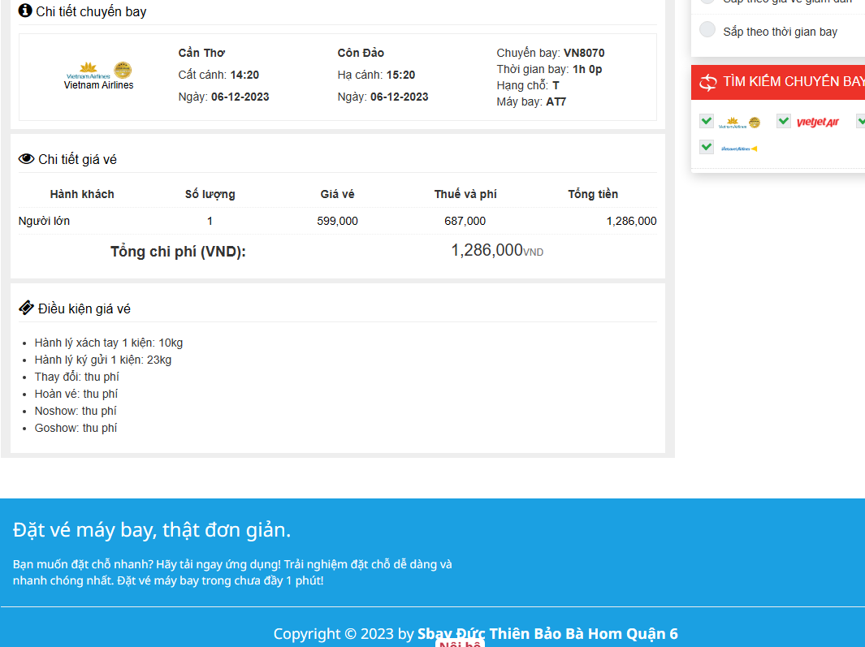Click the flight number VN8070
865x647 pixels.
pyautogui.click(x=583, y=53)
